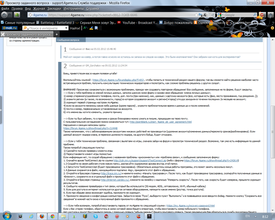
Task: Open the TestConnect.zip download link
Action: click(140, 160)
